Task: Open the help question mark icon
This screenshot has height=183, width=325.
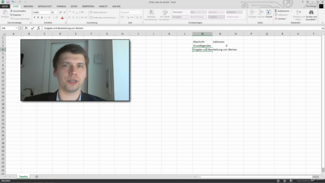Action: click(x=303, y=2)
